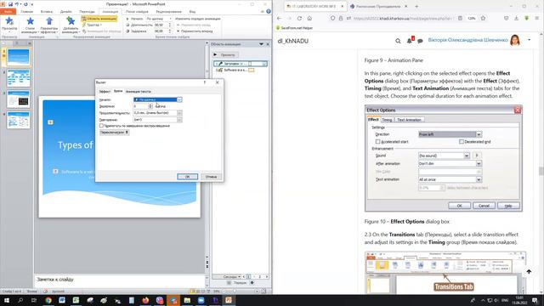
Task: Cancel the dialog with Отмена button
Action: 211,177
